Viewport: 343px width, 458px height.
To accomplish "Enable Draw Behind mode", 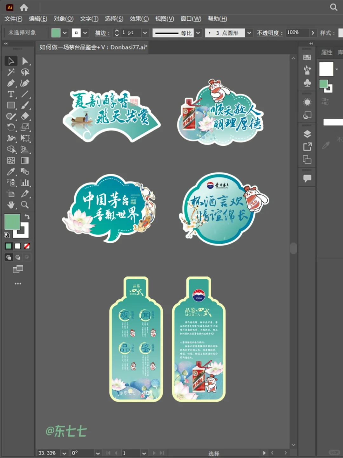I will pos(18,257).
